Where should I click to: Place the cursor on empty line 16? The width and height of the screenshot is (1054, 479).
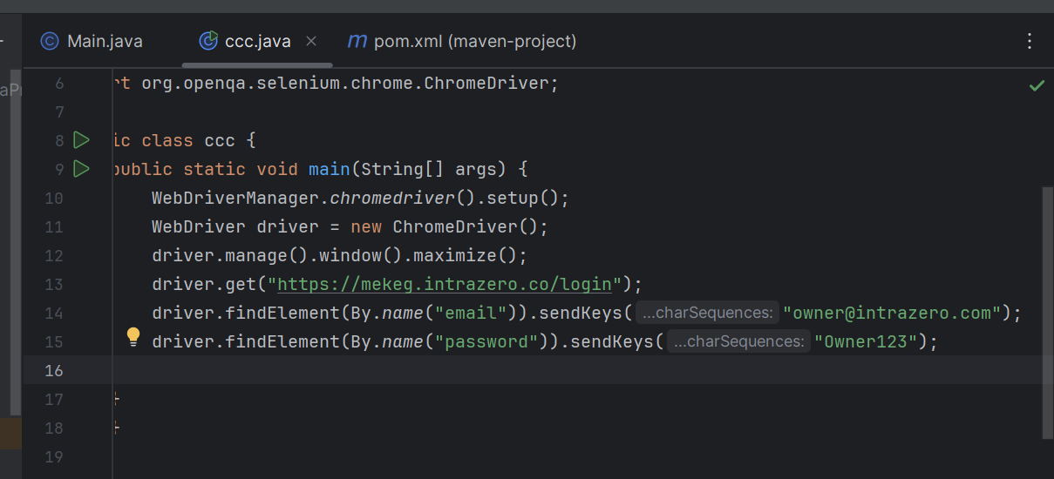tap(523, 370)
